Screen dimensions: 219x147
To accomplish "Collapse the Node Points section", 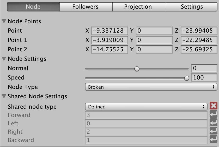I will (4, 21).
